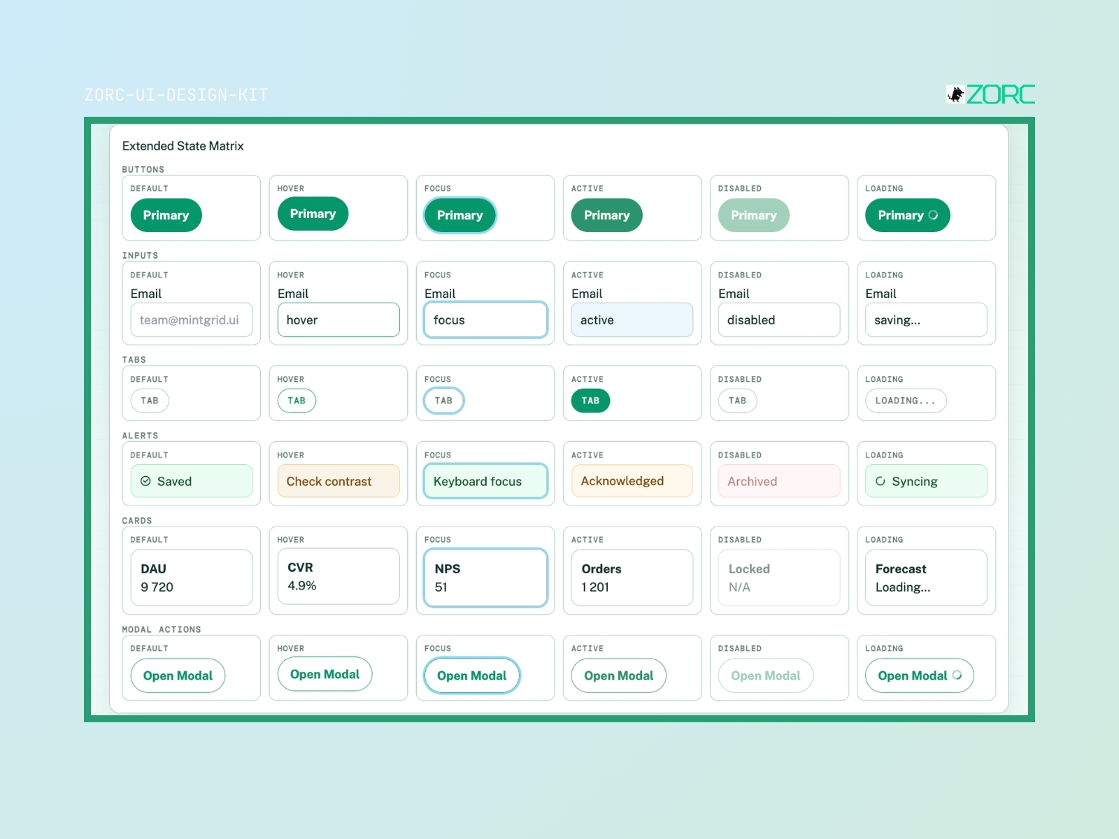Click the loading Open Modal button label
This screenshot has height=839, width=1119.
913,675
